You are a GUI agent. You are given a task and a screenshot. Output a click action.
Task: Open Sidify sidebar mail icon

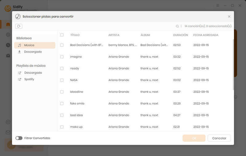[8, 132]
